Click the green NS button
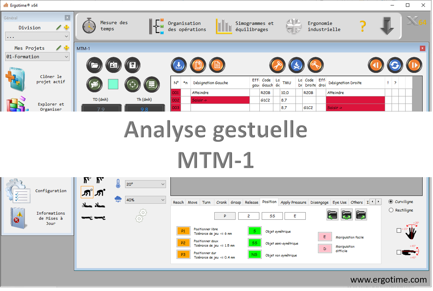The image size is (433, 291). click(255, 255)
